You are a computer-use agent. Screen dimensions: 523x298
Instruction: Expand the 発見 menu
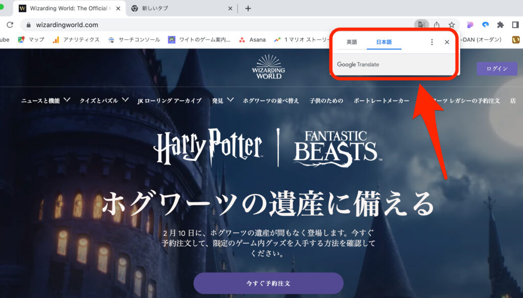click(223, 100)
